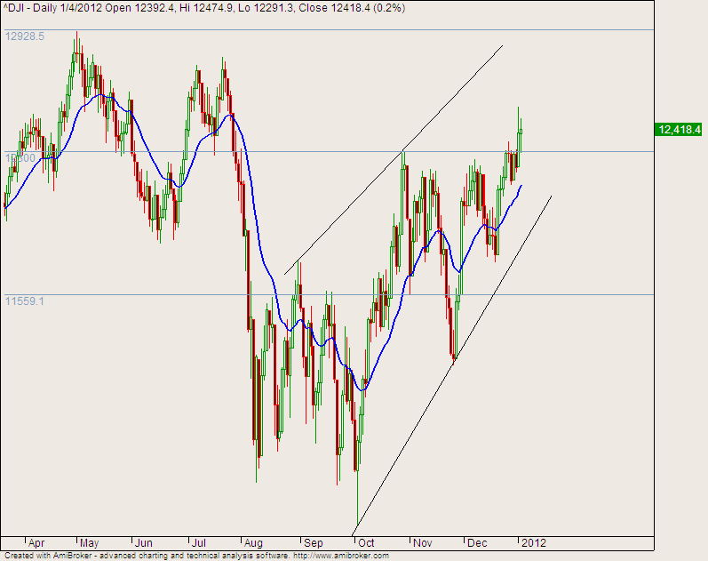Viewport: 708px width, 561px height.
Task: Select the 11559.1 level label
Action: (25, 301)
